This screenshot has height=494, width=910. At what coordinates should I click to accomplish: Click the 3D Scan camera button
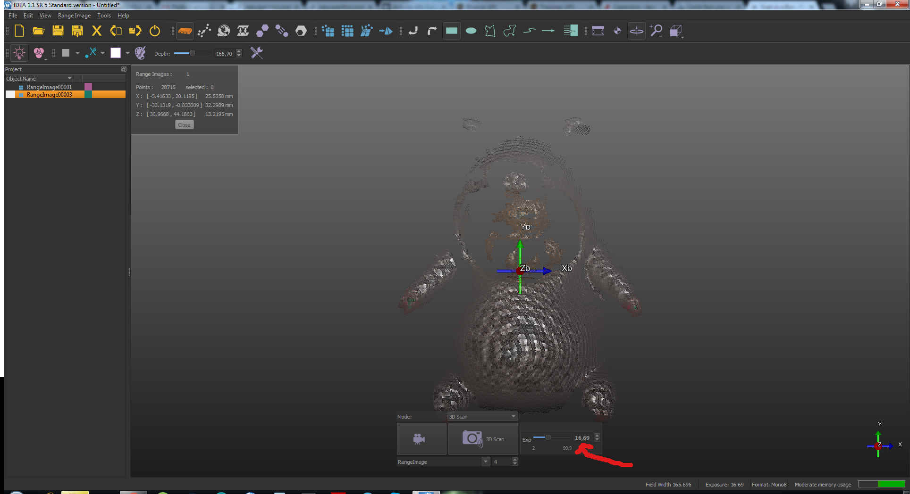click(483, 439)
